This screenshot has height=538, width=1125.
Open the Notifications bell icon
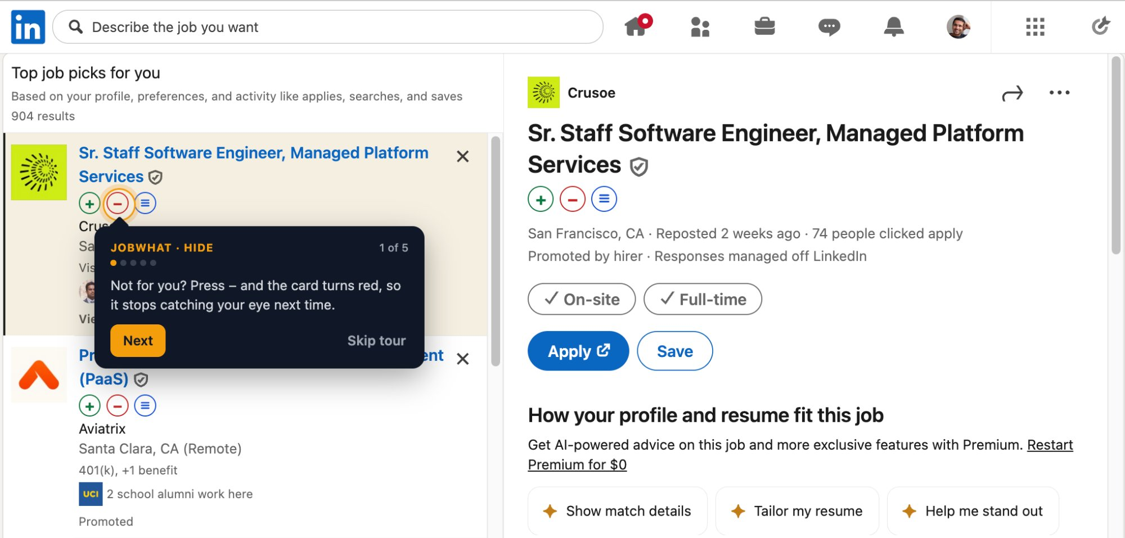tap(894, 26)
